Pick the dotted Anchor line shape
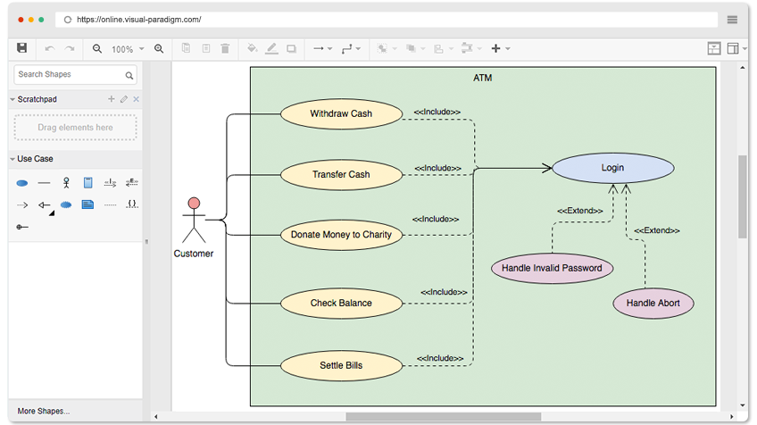The height and width of the screenshot is (425, 757). [110, 204]
